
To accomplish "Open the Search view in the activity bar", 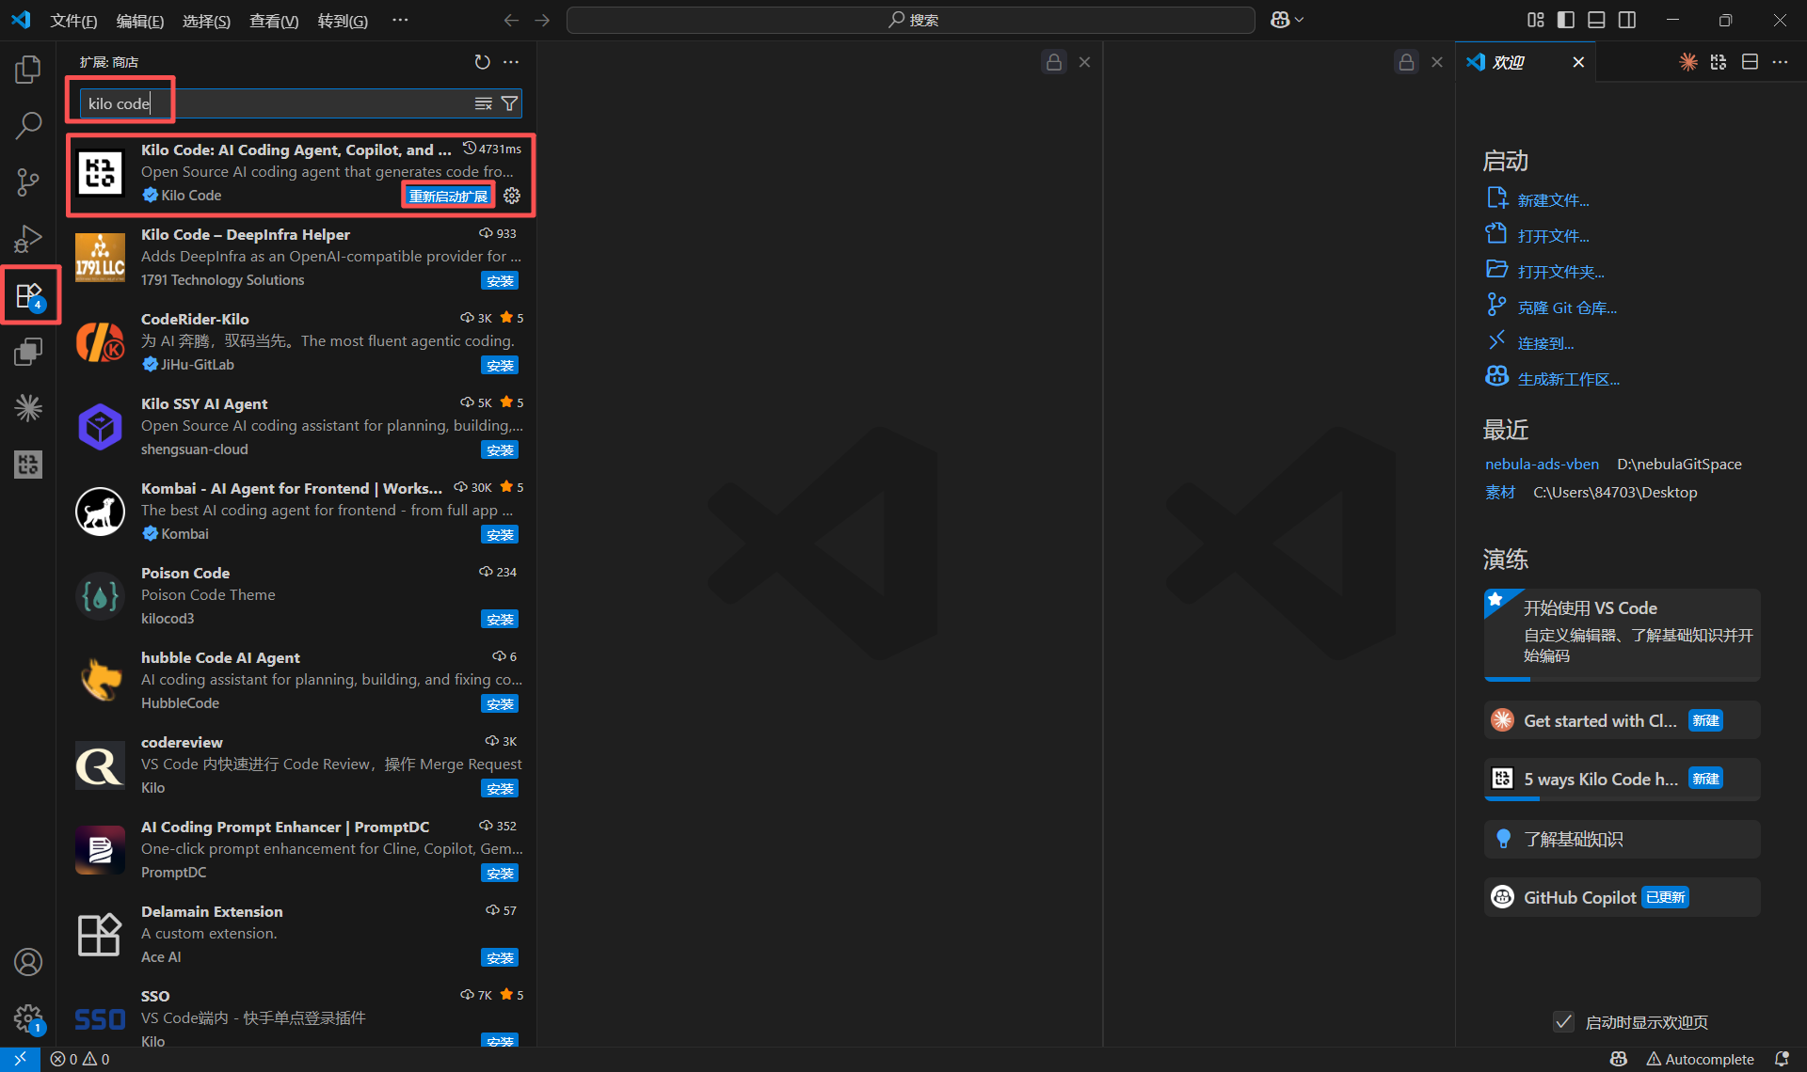I will pyautogui.click(x=28, y=125).
